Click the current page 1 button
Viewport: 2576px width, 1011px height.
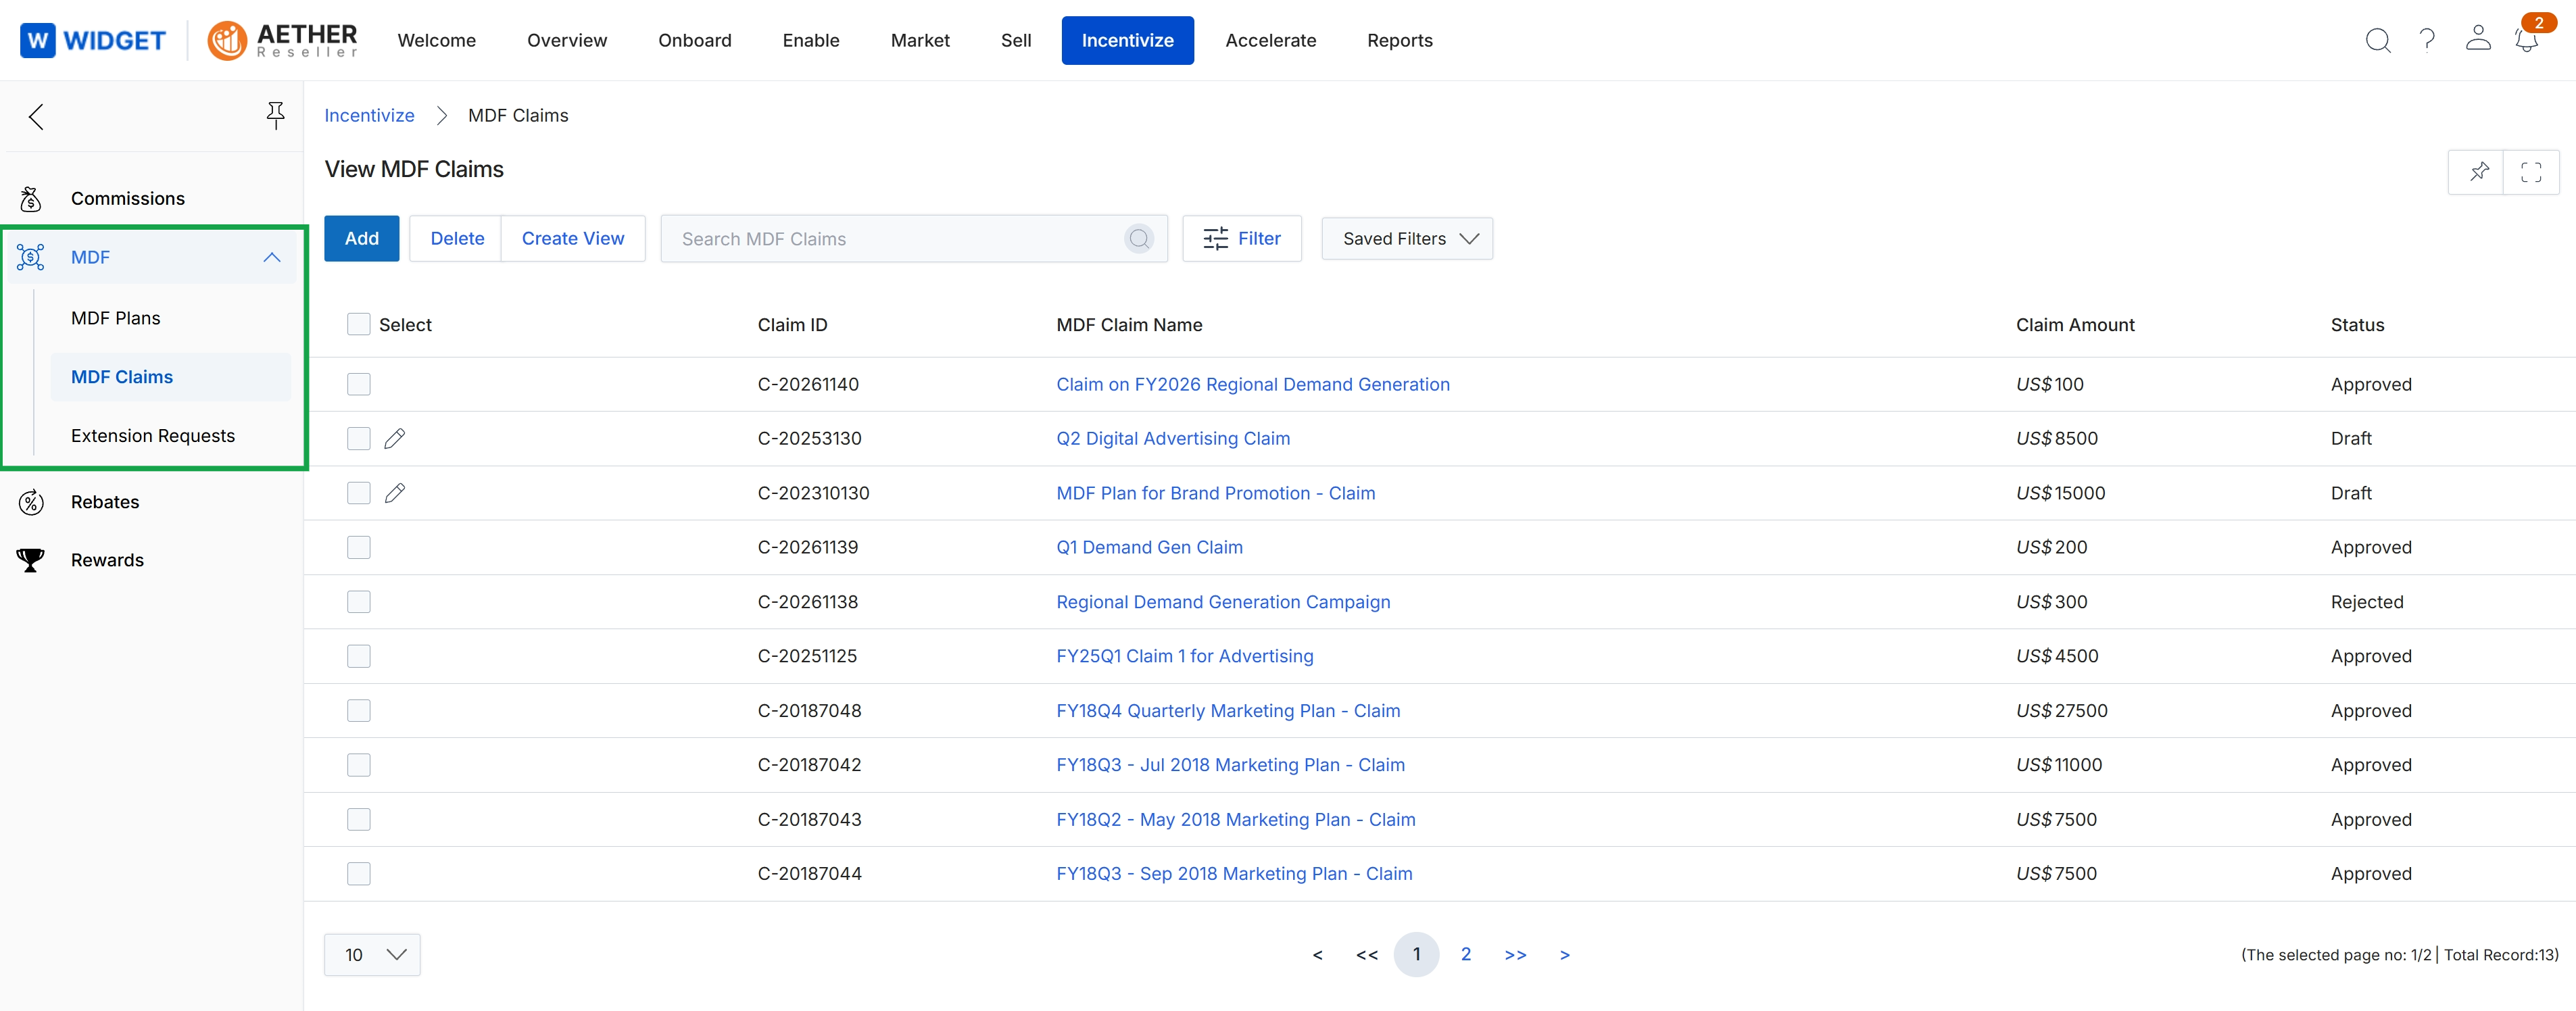(1416, 954)
